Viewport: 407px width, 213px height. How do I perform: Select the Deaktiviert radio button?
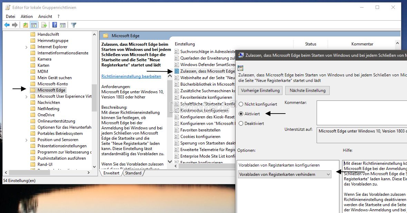[x=241, y=124]
